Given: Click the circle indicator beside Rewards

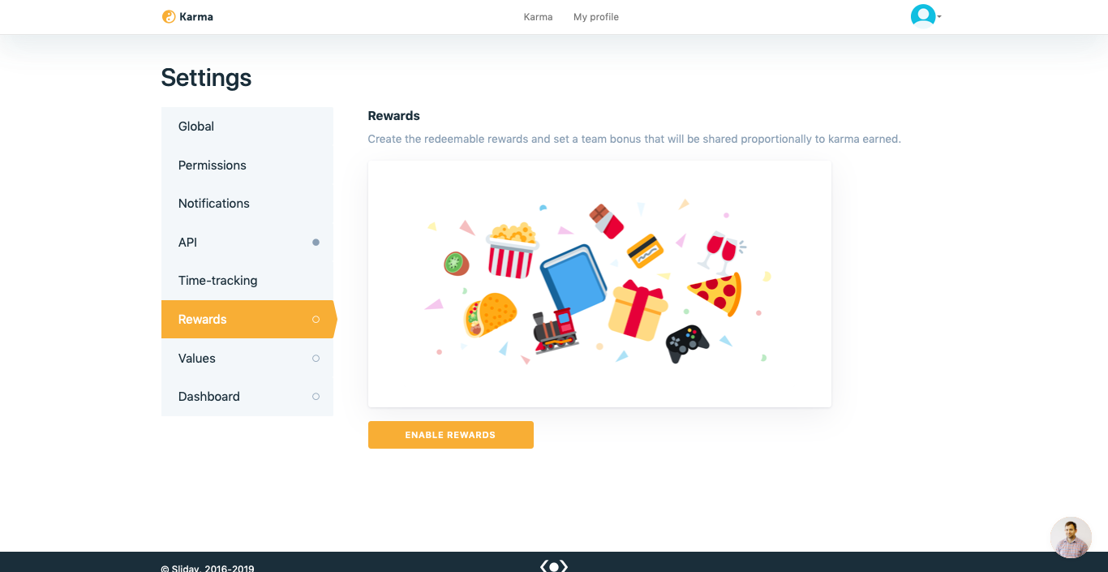Looking at the screenshot, I should tap(316, 320).
